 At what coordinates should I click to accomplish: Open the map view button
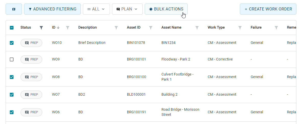click(14, 9)
